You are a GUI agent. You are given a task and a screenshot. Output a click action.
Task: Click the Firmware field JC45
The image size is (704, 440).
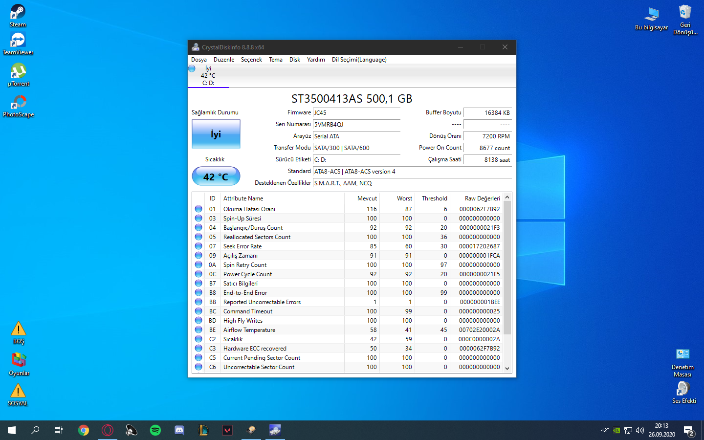pos(356,112)
